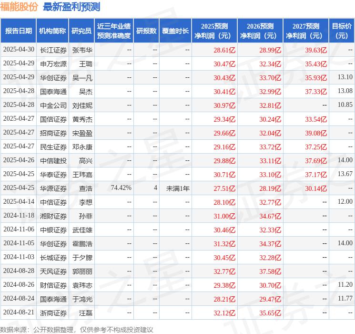Click the 未满1年 coverage cell

pyautogui.click(x=178, y=188)
